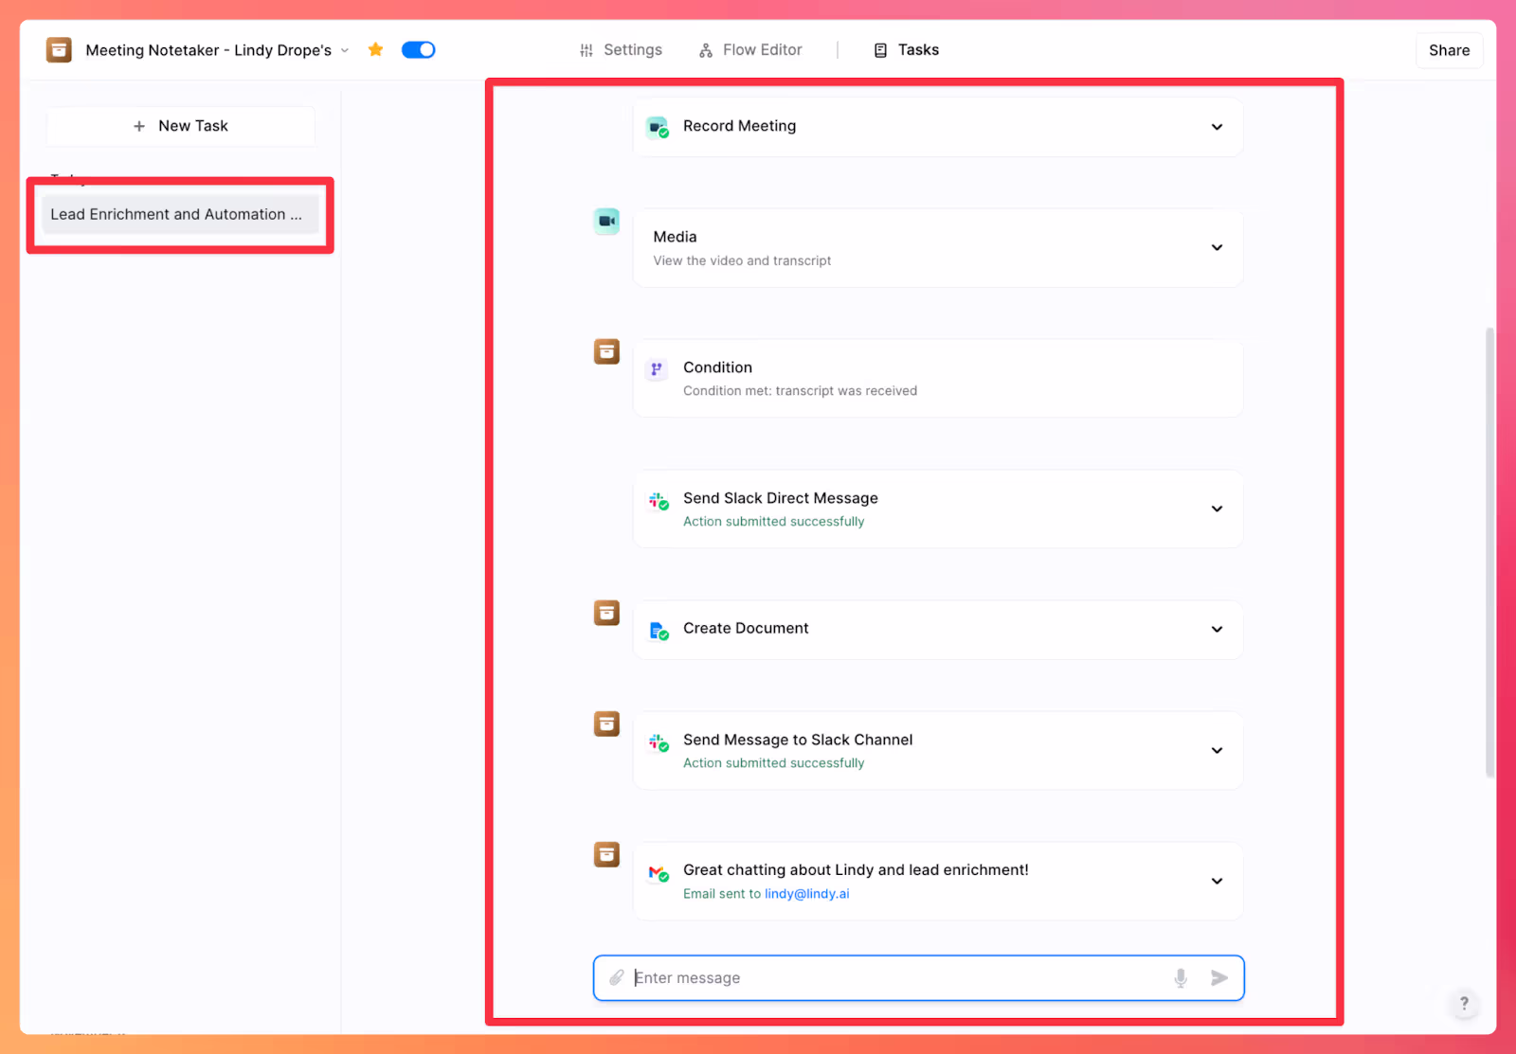Click the Gmail icon on email step
Viewport: 1516px width, 1054px height.
[658, 872]
